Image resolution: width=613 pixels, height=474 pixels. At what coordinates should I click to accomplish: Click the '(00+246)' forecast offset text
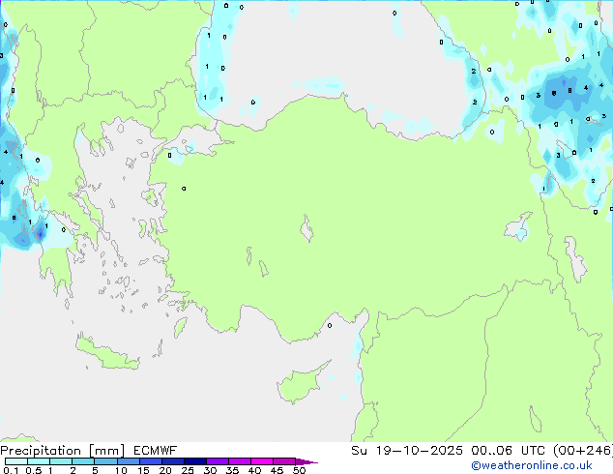coord(583,451)
